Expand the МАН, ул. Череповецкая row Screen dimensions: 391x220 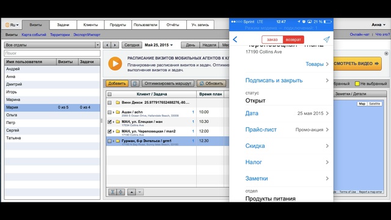(x=114, y=131)
